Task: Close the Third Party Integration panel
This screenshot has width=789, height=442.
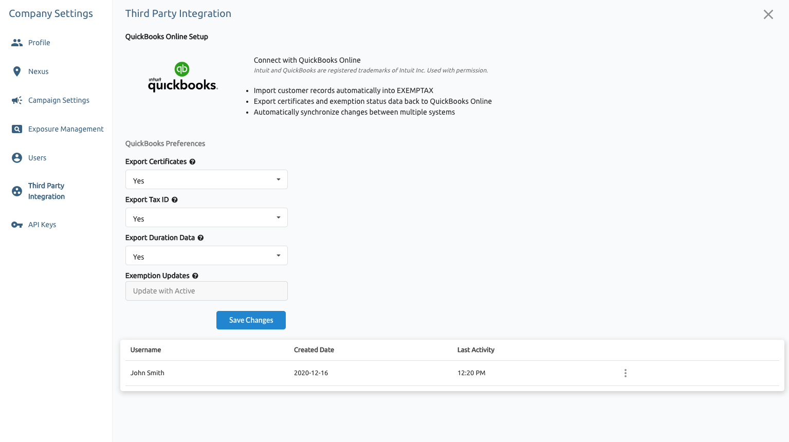Action: coord(768,14)
